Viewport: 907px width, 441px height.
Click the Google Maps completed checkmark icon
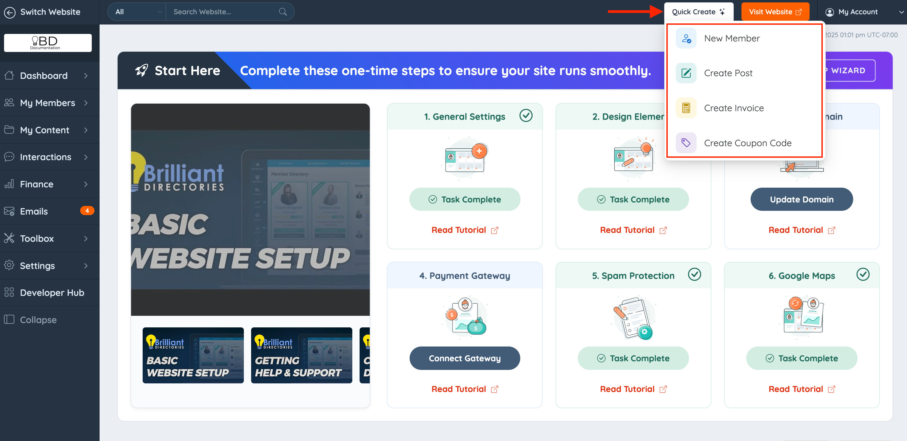coord(863,274)
